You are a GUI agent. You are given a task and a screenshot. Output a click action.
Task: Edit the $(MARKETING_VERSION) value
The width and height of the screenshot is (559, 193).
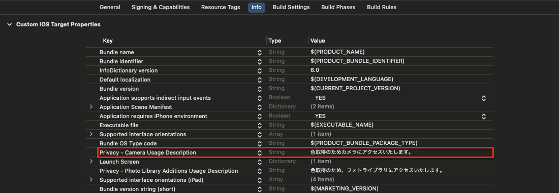pyautogui.click(x=344, y=189)
